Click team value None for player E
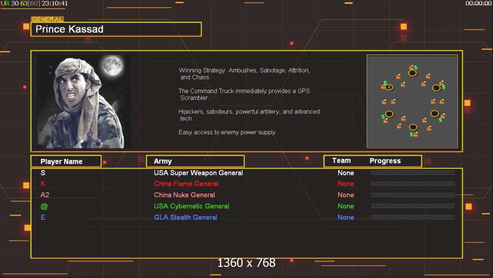This screenshot has height=278, width=493. [346, 217]
